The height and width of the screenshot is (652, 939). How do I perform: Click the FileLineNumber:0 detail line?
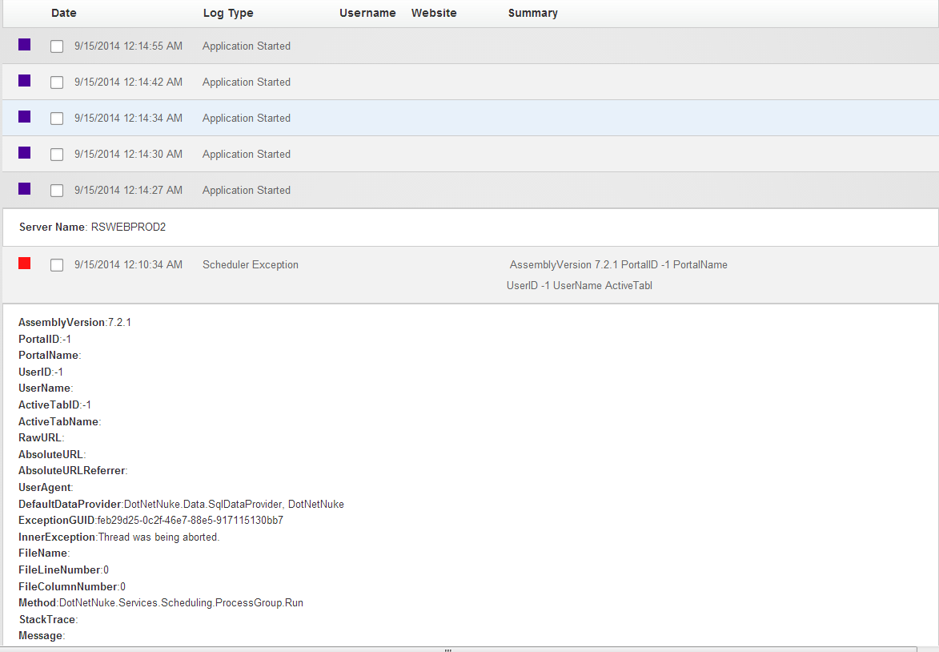(63, 570)
